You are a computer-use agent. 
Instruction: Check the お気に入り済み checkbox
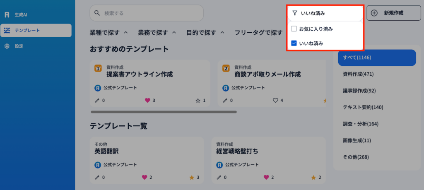click(294, 29)
